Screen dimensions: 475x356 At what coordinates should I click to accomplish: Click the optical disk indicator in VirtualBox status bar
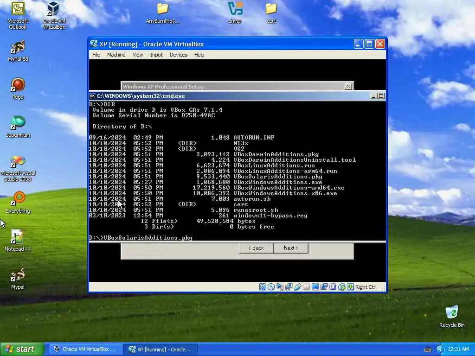click(271, 286)
